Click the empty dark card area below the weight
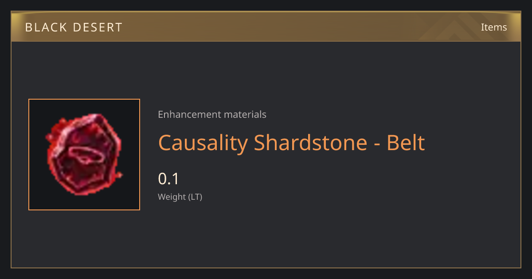Viewport: 532px width, 279px height. [x=310, y=235]
